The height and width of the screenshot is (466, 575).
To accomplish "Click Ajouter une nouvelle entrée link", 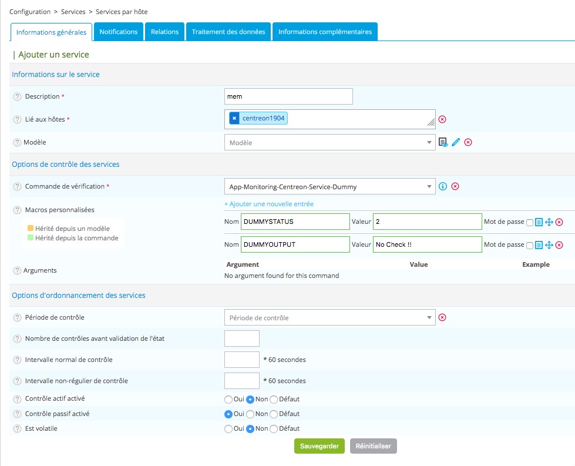I will [269, 204].
